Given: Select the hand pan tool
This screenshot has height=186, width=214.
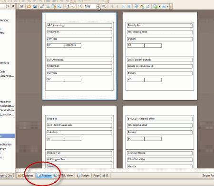Looking at the screenshot, I should pyautogui.click(x=67, y=7).
